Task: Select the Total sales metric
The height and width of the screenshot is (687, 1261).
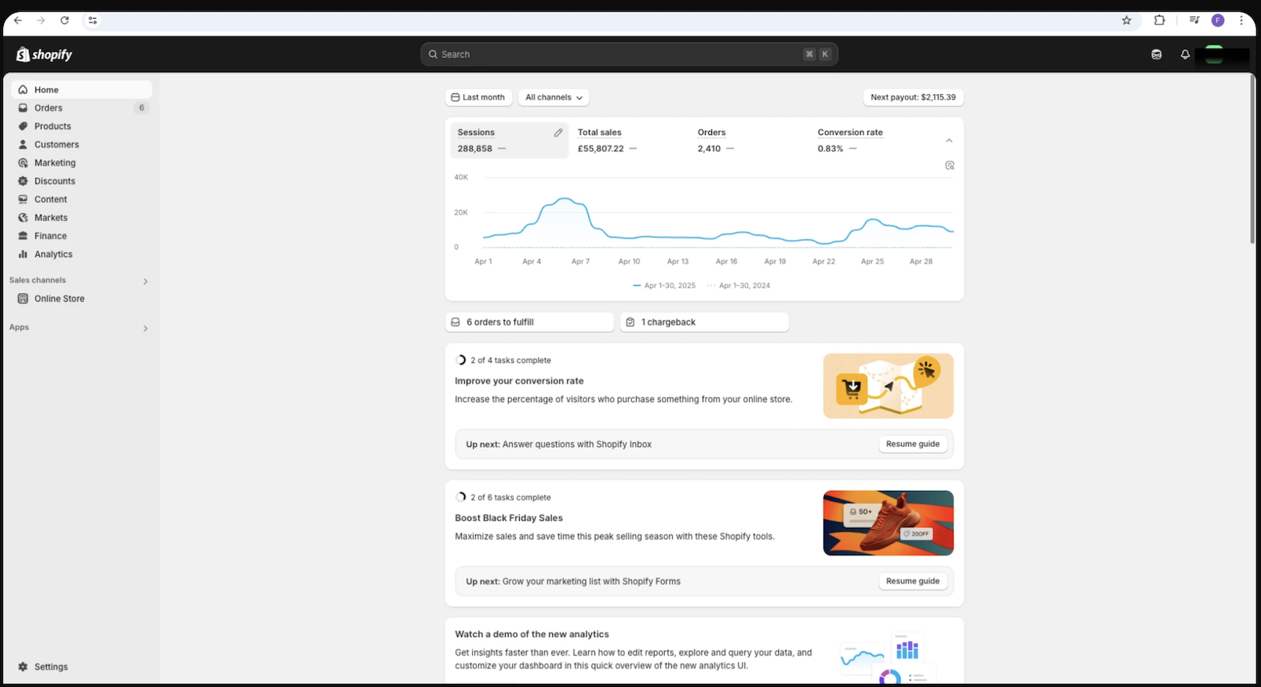Action: pos(630,140)
